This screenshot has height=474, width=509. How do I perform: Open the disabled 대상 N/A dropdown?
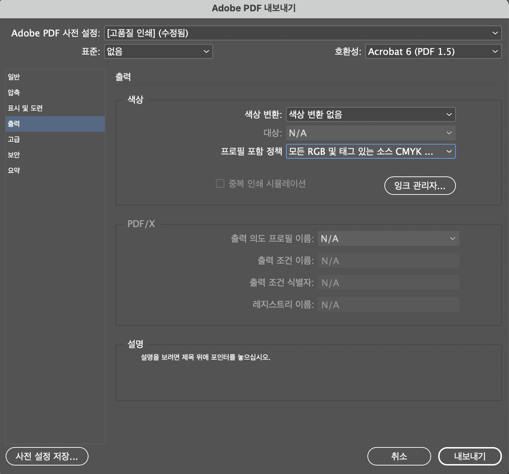371,133
